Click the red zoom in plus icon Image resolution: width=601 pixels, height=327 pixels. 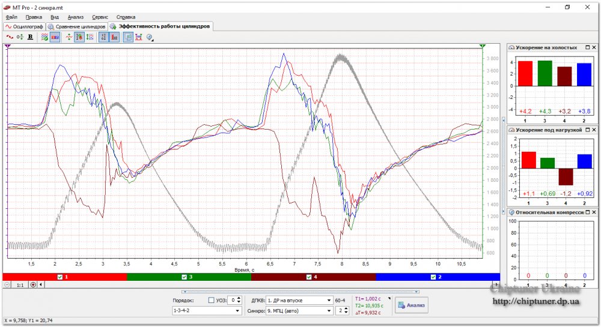coord(33,284)
